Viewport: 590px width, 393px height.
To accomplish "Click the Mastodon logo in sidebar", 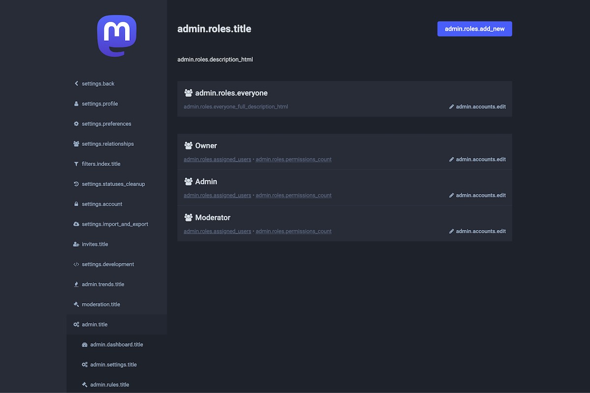I will (x=117, y=36).
